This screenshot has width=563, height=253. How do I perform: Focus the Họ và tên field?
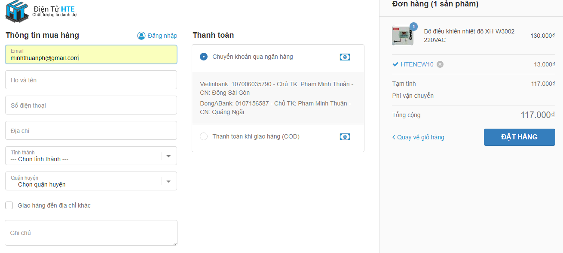pyautogui.click(x=91, y=80)
